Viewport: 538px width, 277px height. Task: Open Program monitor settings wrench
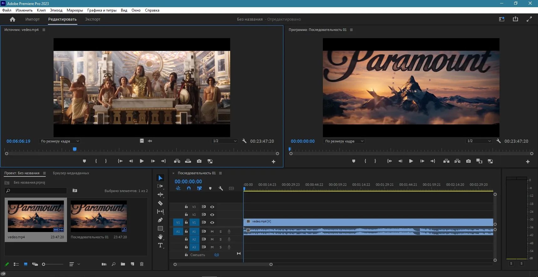499,141
